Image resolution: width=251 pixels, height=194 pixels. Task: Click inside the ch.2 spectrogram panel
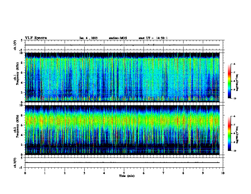pyautogui.click(x=122, y=130)
